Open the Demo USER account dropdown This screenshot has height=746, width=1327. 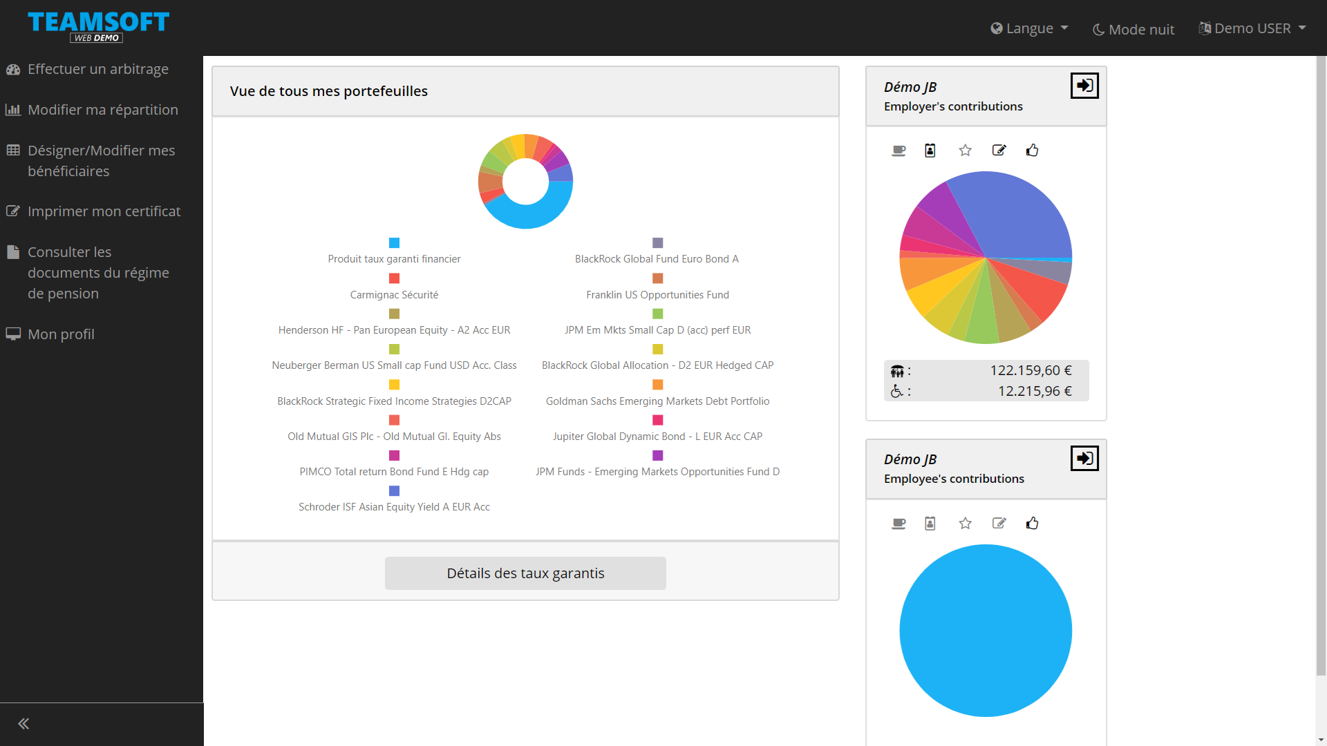coord(1252,28)
